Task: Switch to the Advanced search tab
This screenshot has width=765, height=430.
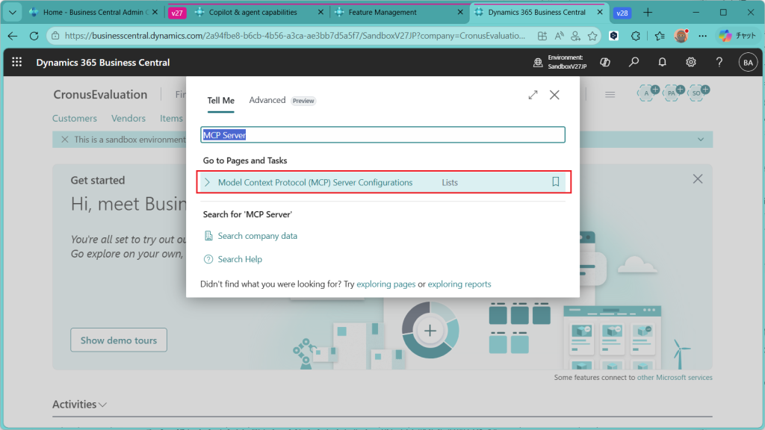Action: click(x=267, y=100)
